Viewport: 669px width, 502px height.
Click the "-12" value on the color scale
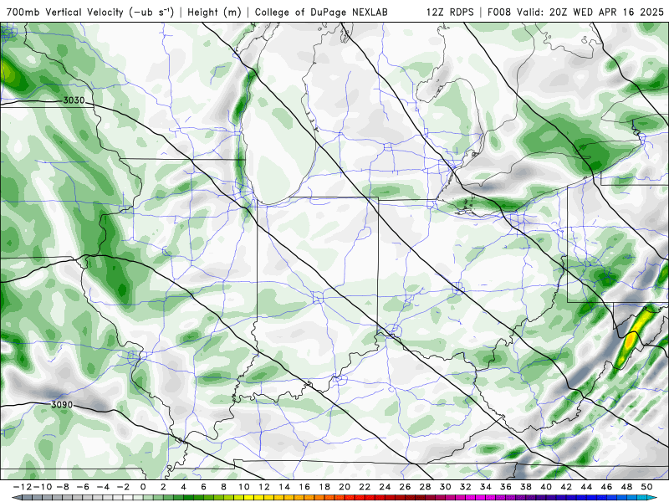(22, 487)
